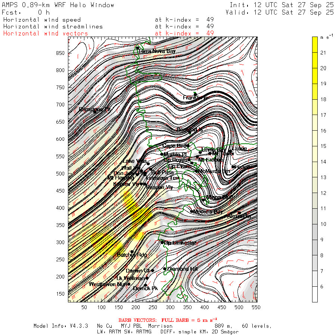Click the Terra Nova Bay station dot
This screenshot has height=336, width=336.
pyautogui.click(x=137, y=48)
